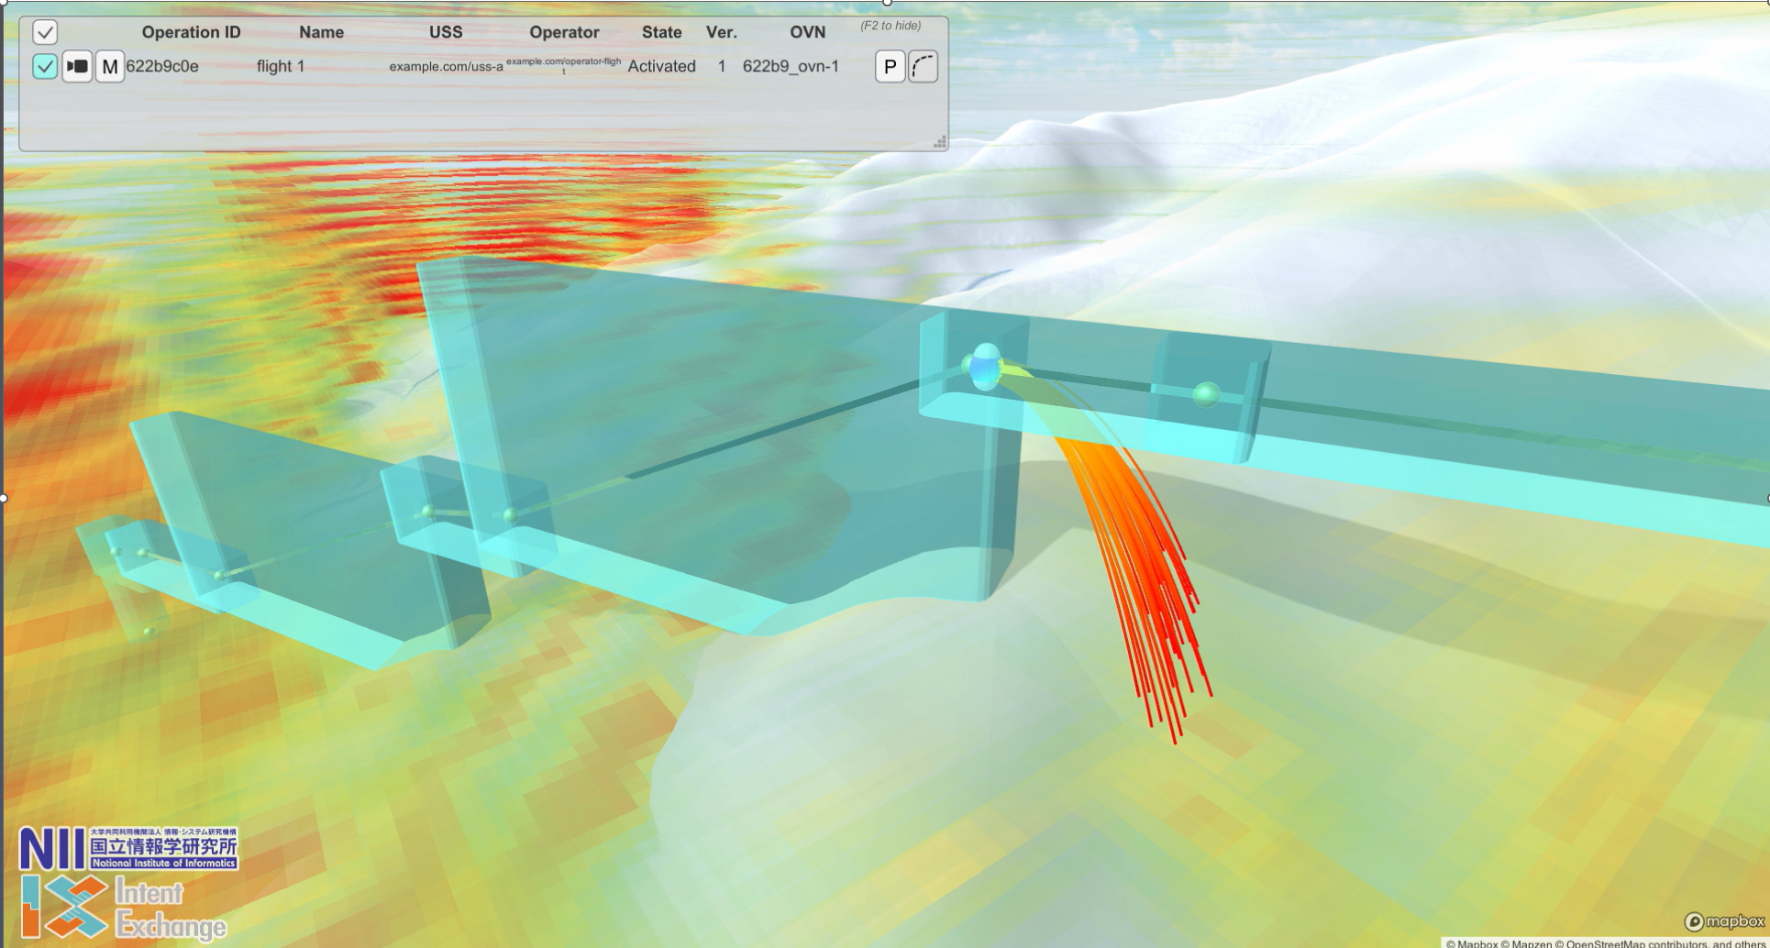
Task: Click the Intent Exchange logo
Action: (x=124, y=908)
